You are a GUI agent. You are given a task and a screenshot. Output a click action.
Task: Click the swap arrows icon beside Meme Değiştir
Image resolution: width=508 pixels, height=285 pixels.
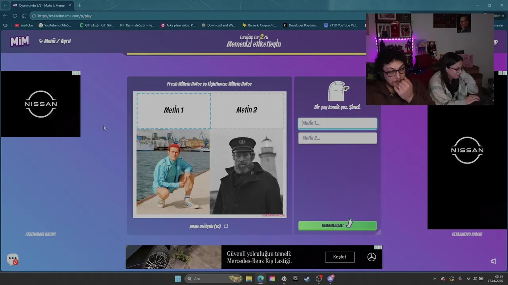[226, 226]
